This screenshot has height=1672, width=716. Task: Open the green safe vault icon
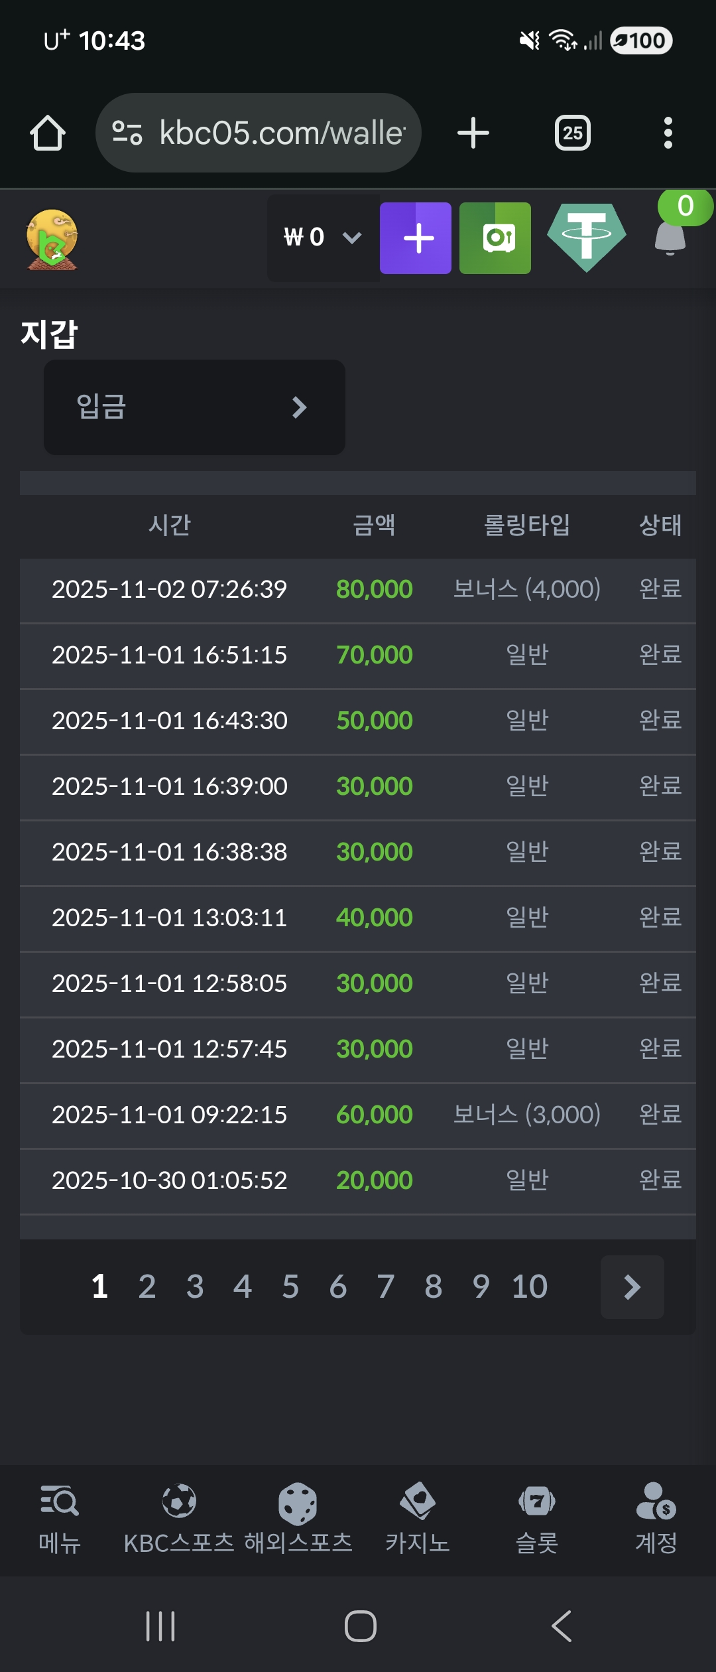(495, 238)
